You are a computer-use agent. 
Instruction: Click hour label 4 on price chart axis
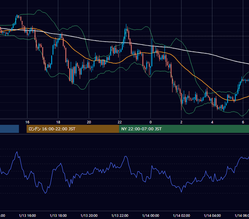tap(212, 122)
